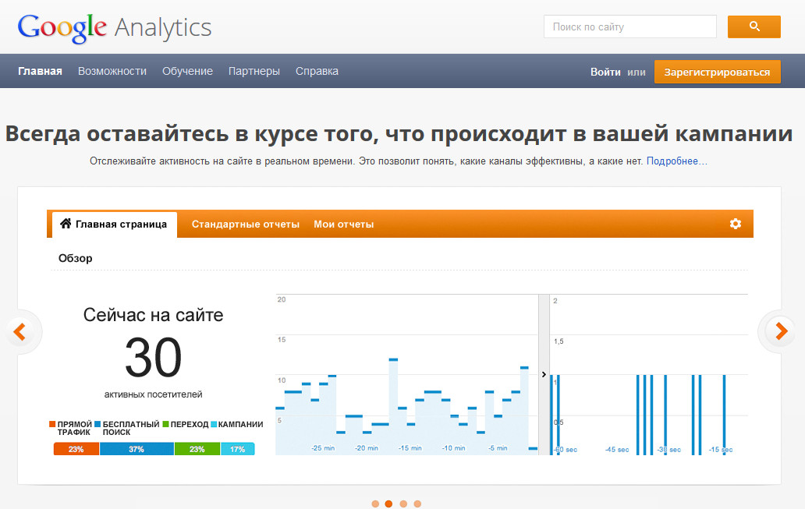Viewport: 805px width, 509px height.
Task: Switch to Мои отчеты tab
Action: coord(344,224)
